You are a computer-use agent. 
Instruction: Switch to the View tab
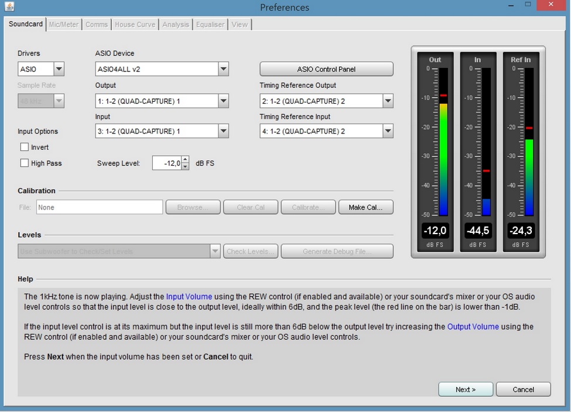[x=240, y=25]
